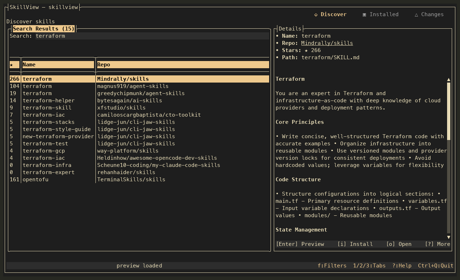Viewport: 460px width, 280px height.
Task: Select the terraform-iac row from Heldinhow/awesome-opencode-dev-skills
Action: click(139, 158)
